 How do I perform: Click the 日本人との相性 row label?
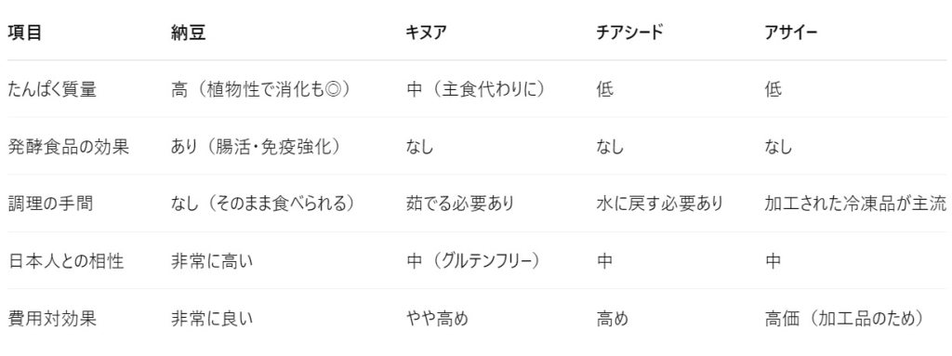[x=66, y=261]
